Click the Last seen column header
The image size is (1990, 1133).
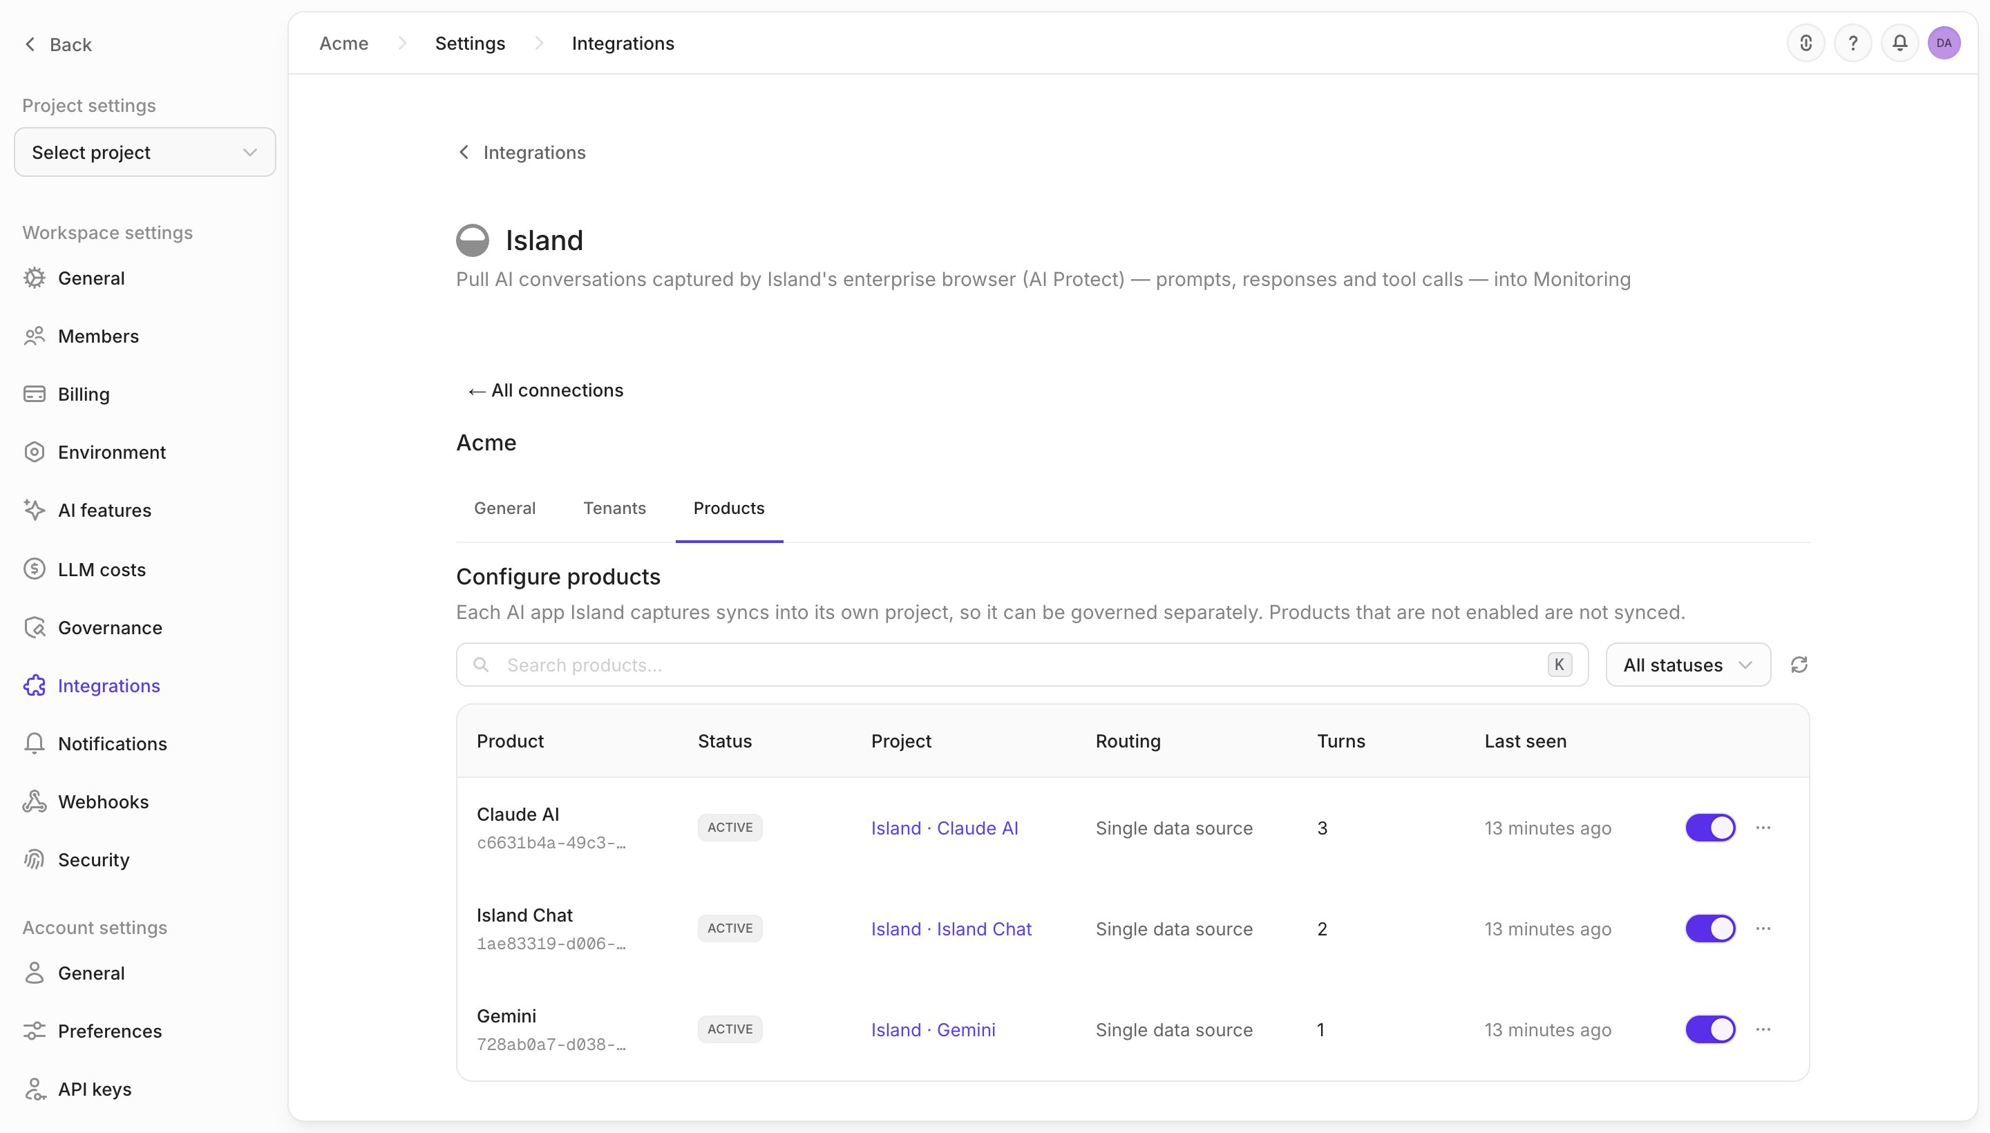coord(1524,741)
